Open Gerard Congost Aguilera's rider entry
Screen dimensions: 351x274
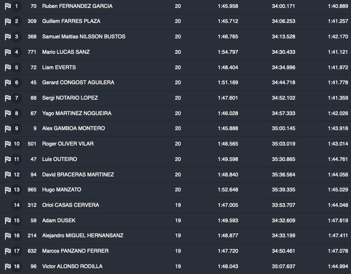point(78,83)
